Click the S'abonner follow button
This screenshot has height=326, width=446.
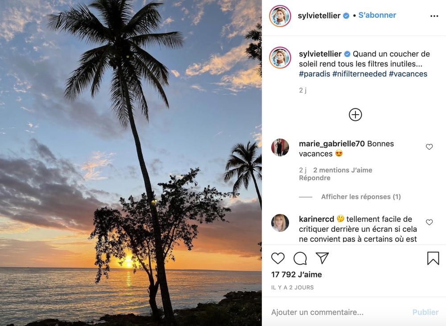[377, 15]
